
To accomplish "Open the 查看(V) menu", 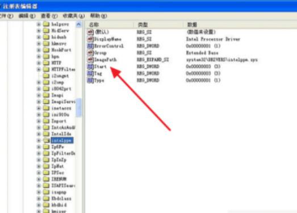I will coord(49,16).
